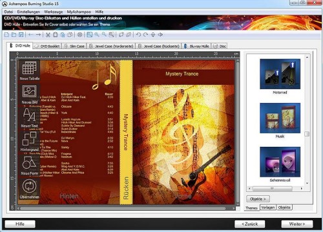
Task: Choose the Musik theme thumbnail
Action: pos(280,118)
